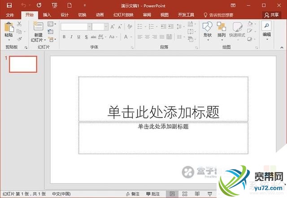The image size is (287, 198).
Task: Click the decrease list level icon
Action: (x=163, y=26)
